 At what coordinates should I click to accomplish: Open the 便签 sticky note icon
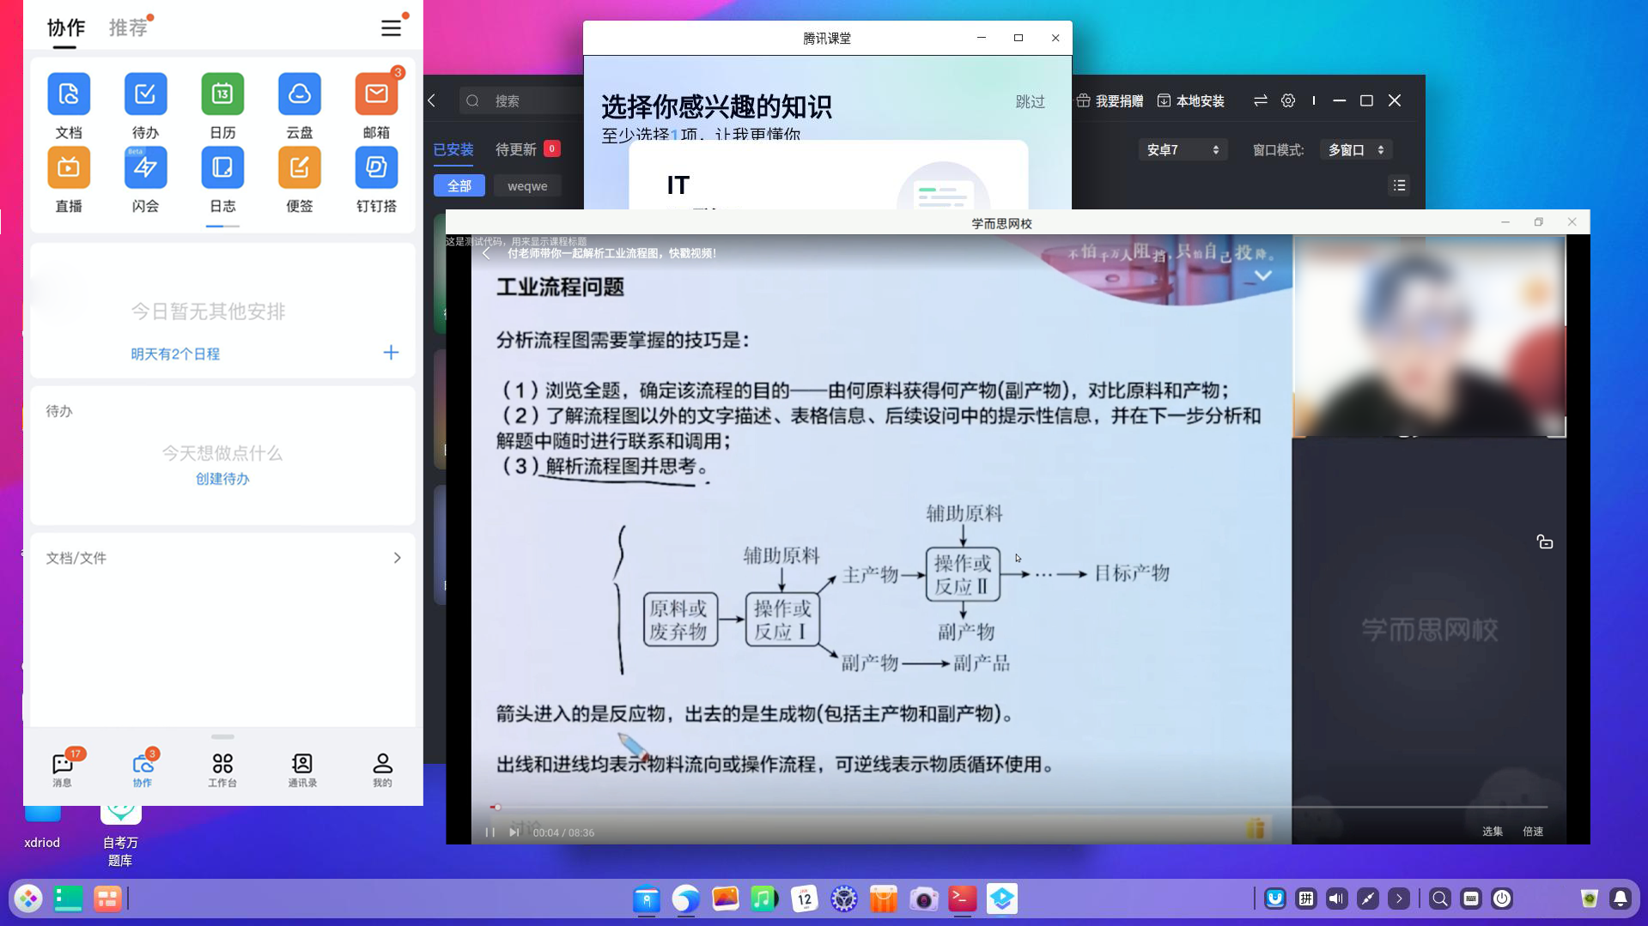click(299, 168)
